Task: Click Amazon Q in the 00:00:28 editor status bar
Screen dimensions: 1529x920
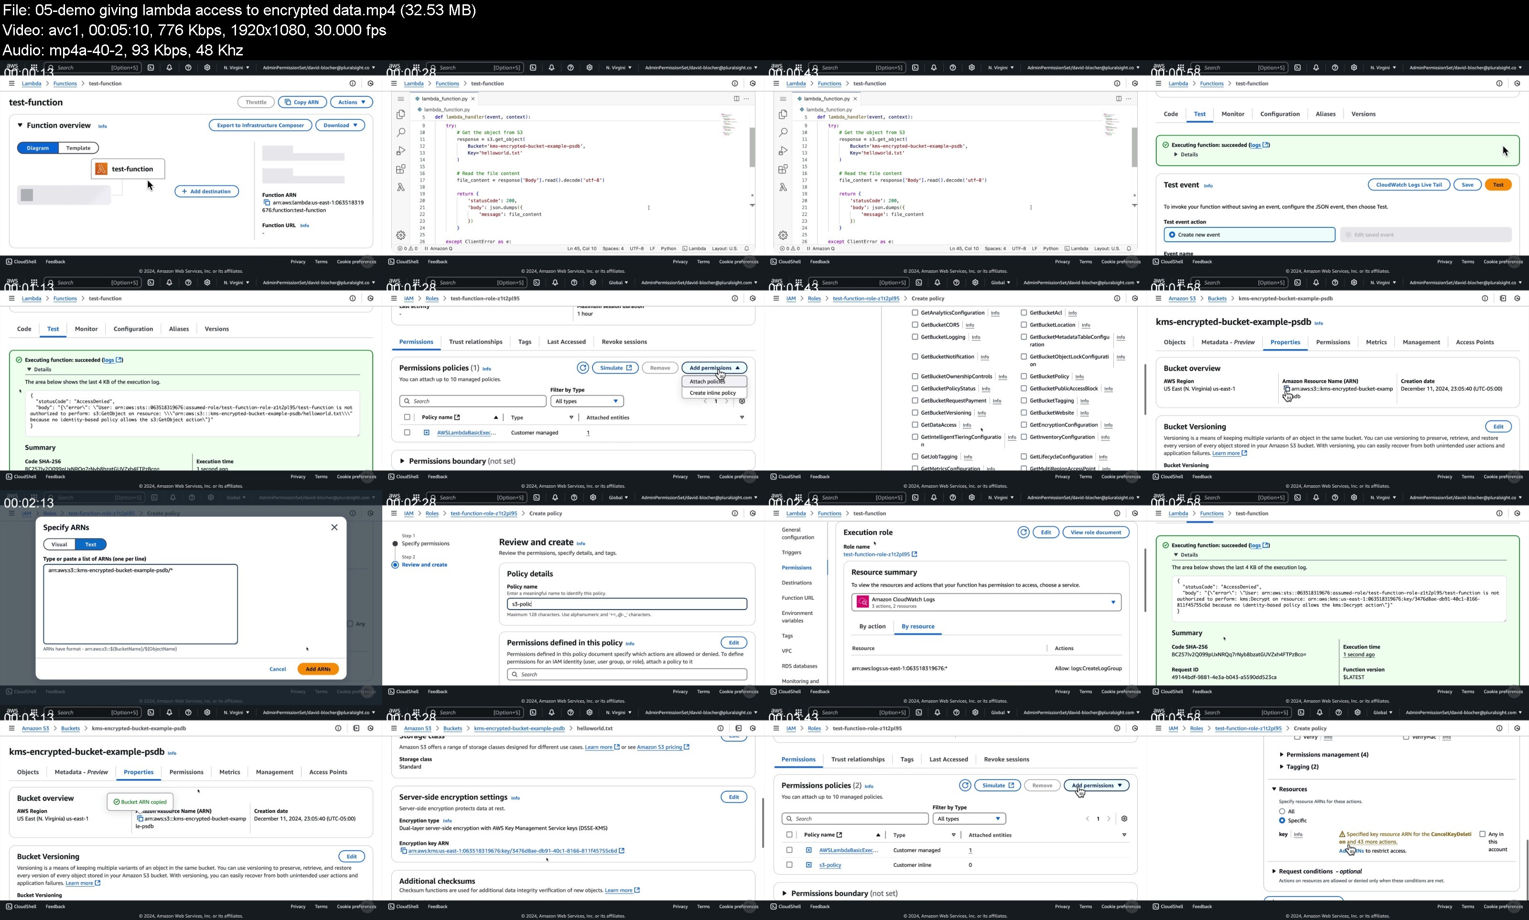Action: (438, 248)
